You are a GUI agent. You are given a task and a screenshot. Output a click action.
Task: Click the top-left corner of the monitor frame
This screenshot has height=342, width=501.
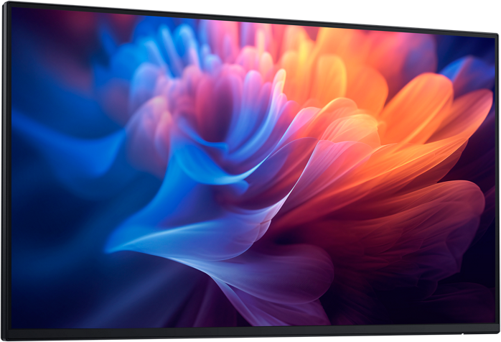[6, 4]
